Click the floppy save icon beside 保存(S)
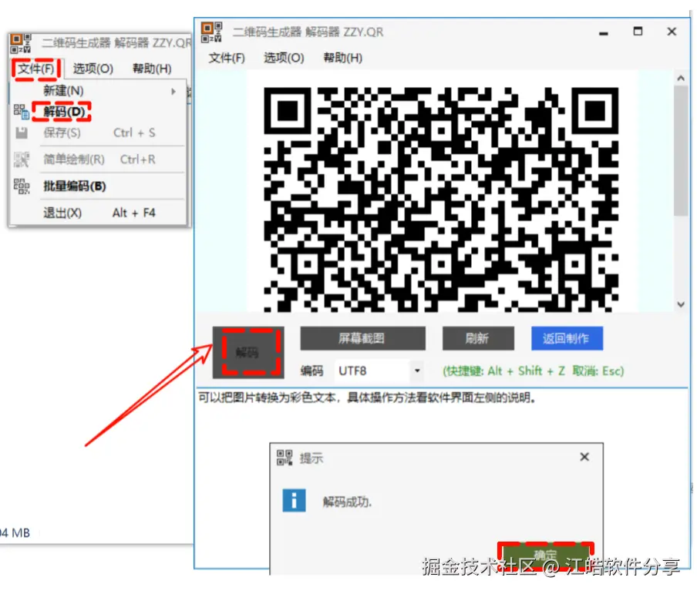The height and width of the screenshot is (594, 697). pos(22,133)
